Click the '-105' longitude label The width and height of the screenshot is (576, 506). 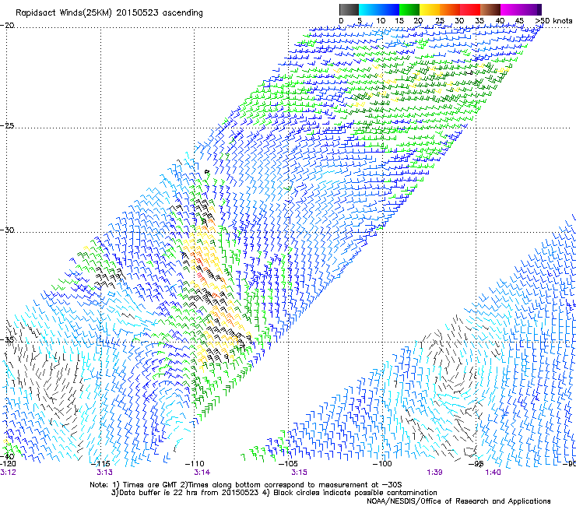[x=288, y=464]
